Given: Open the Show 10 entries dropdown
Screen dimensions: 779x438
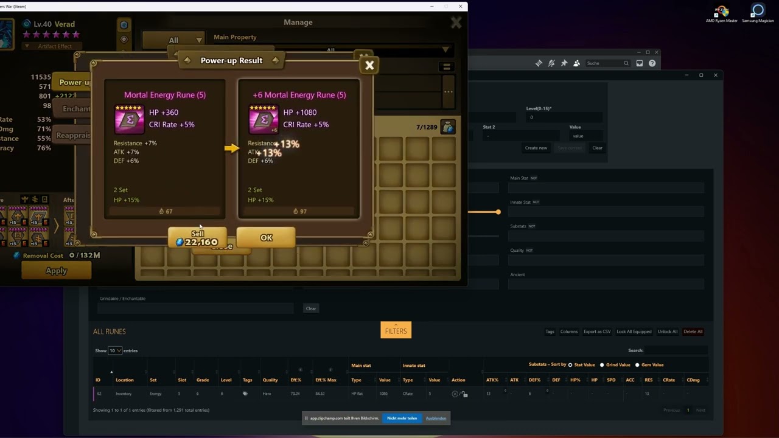Looking at the screenshot, I should (114, 350).
